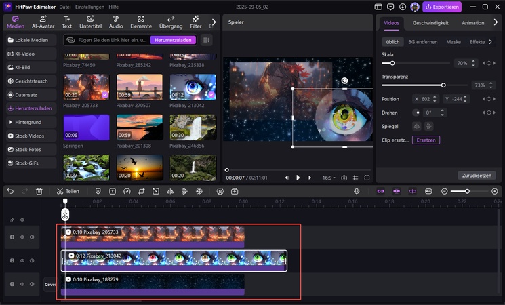Select Gesichtstausch in sidebar
Image resolution: width=505 pixels, height=305 pixels.
(31, 81)
